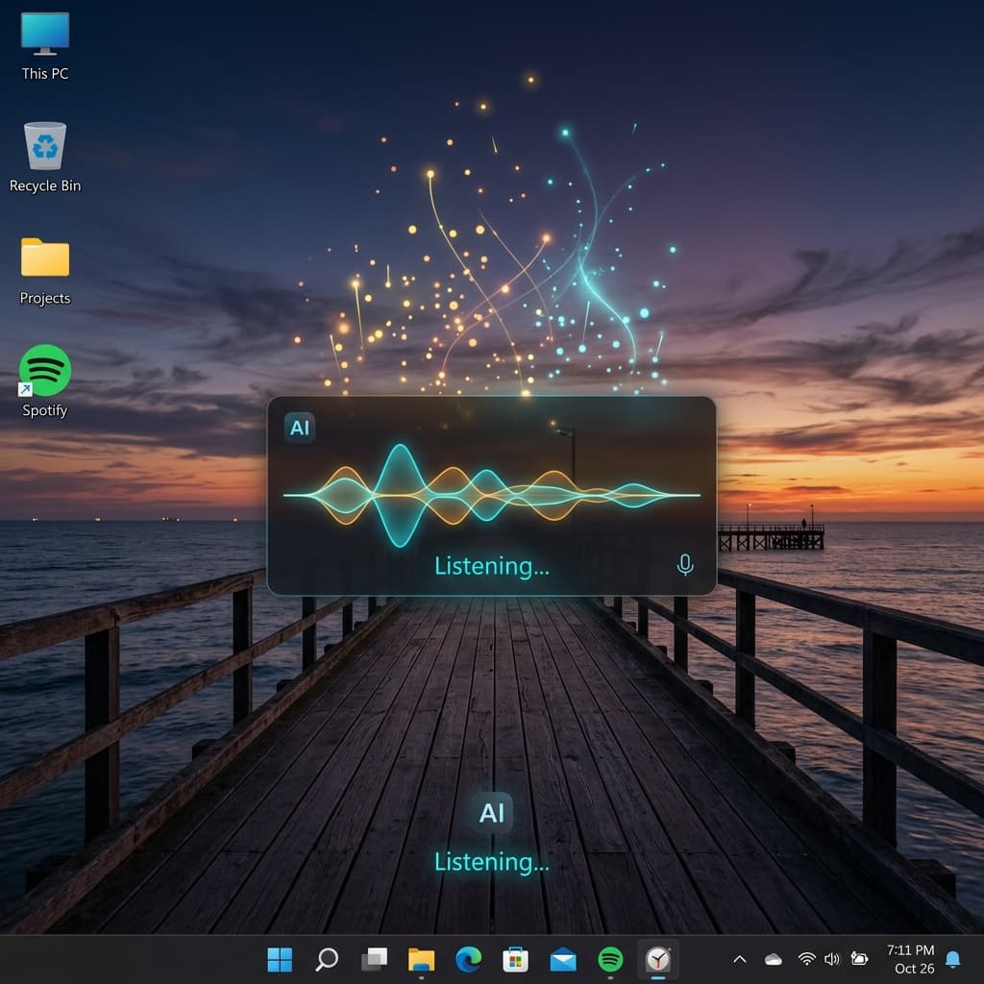984x984 pixels.
Task: Open the 7:11 PM Oct 26 clock
Action: click(x=911, y=959)
